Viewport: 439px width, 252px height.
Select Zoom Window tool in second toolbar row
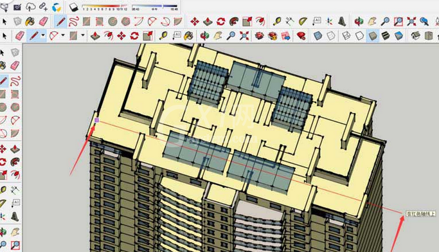[399, 21]
